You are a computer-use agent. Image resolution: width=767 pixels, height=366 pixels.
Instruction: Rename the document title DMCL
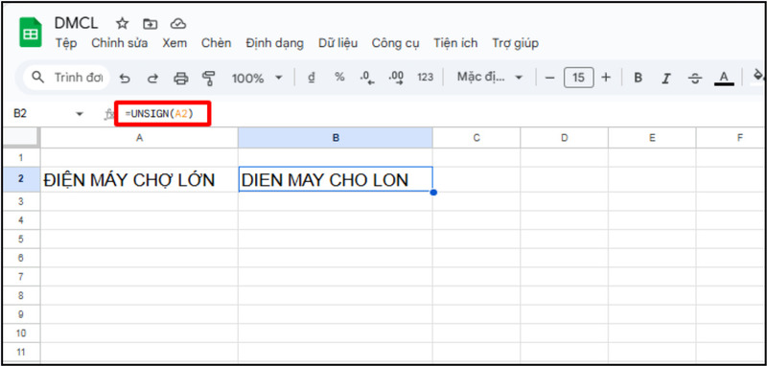[77, 23]
